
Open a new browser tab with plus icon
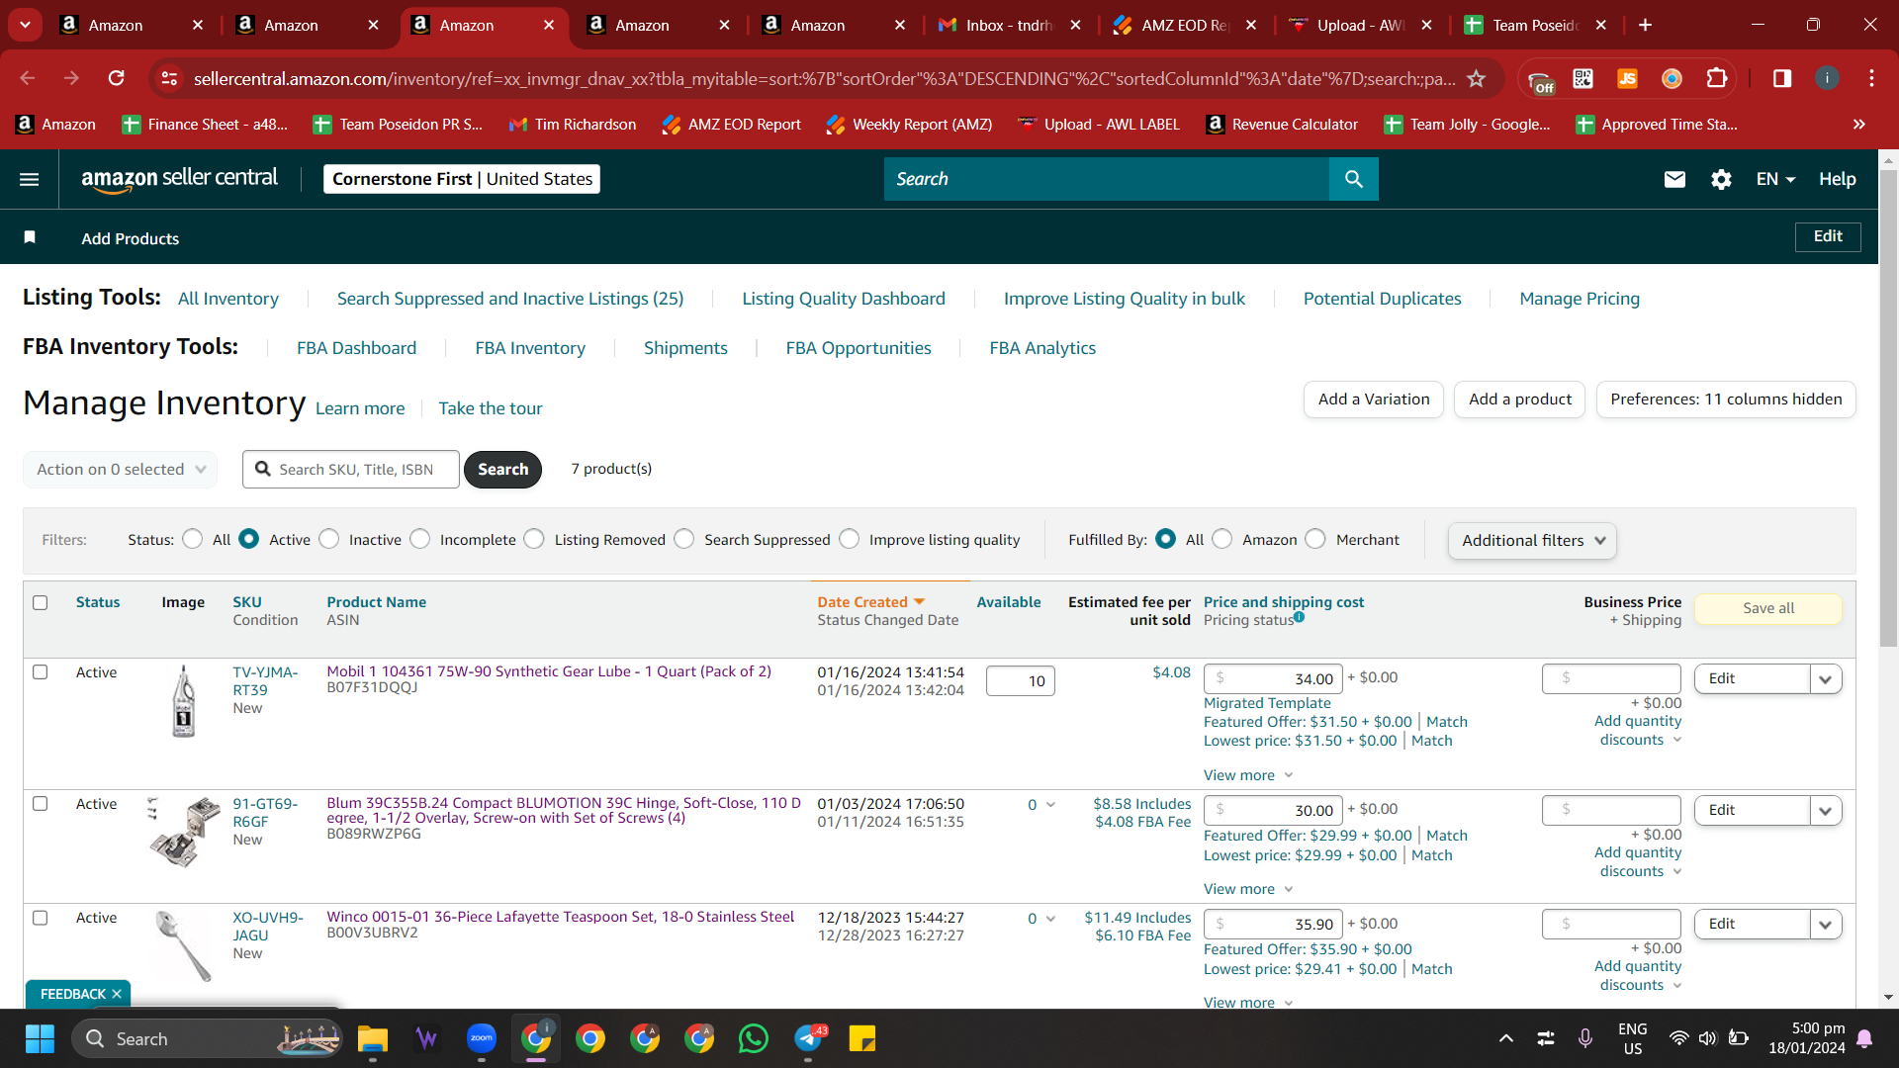click(x=1645, y=25)
